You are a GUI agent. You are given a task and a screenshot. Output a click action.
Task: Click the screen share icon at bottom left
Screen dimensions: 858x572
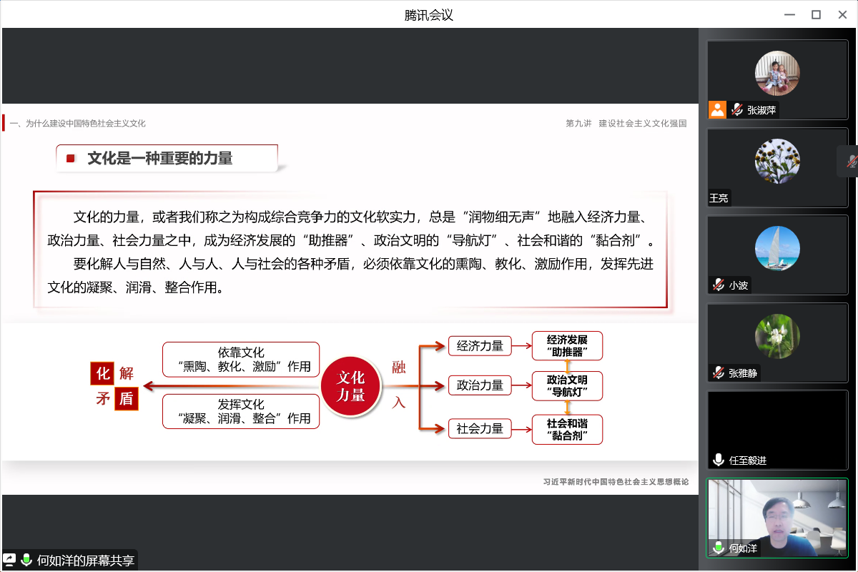coord(11,560)
